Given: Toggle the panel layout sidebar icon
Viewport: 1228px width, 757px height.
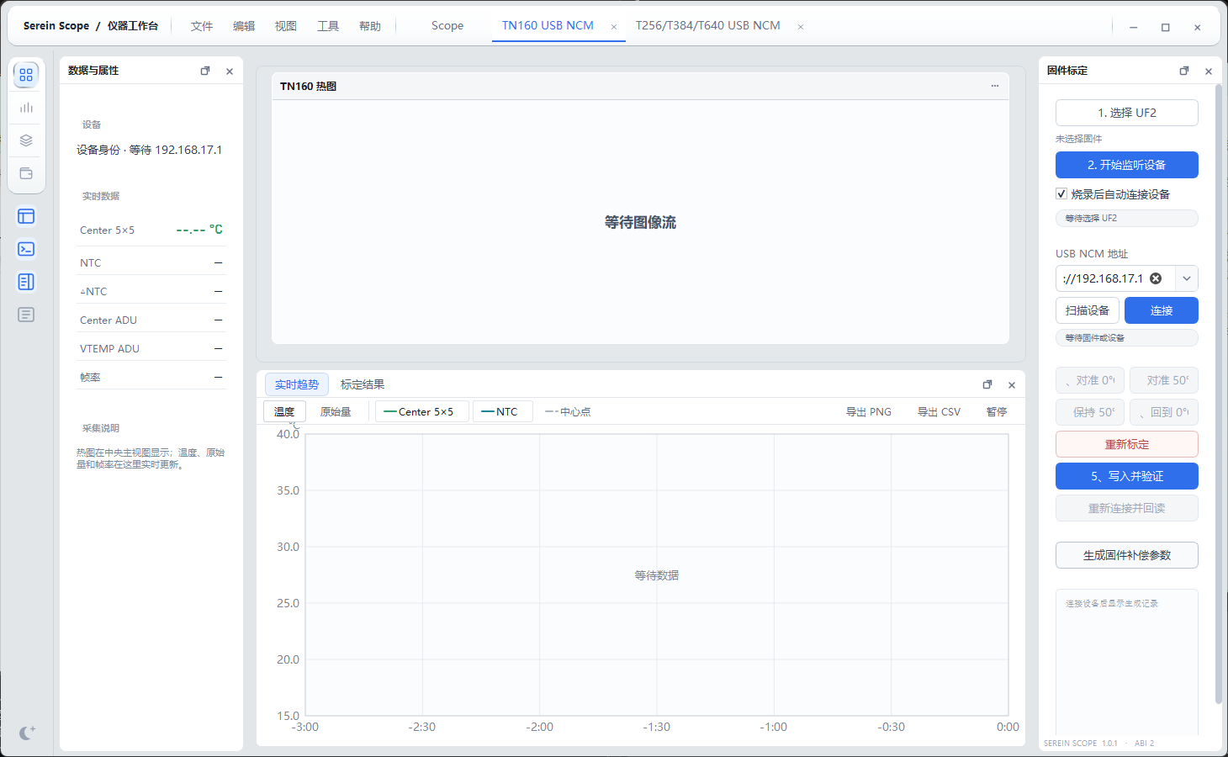Looking at the screenshot, I should click(x=26, y=216).
